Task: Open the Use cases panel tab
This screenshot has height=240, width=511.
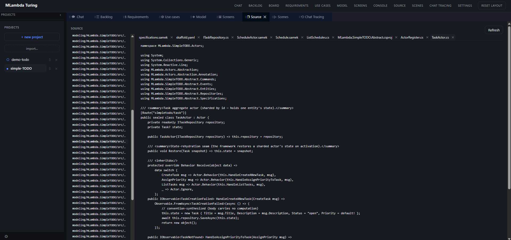Action: tap(170, 17)
